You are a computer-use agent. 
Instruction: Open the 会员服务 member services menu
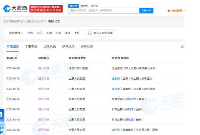point(177,11)
